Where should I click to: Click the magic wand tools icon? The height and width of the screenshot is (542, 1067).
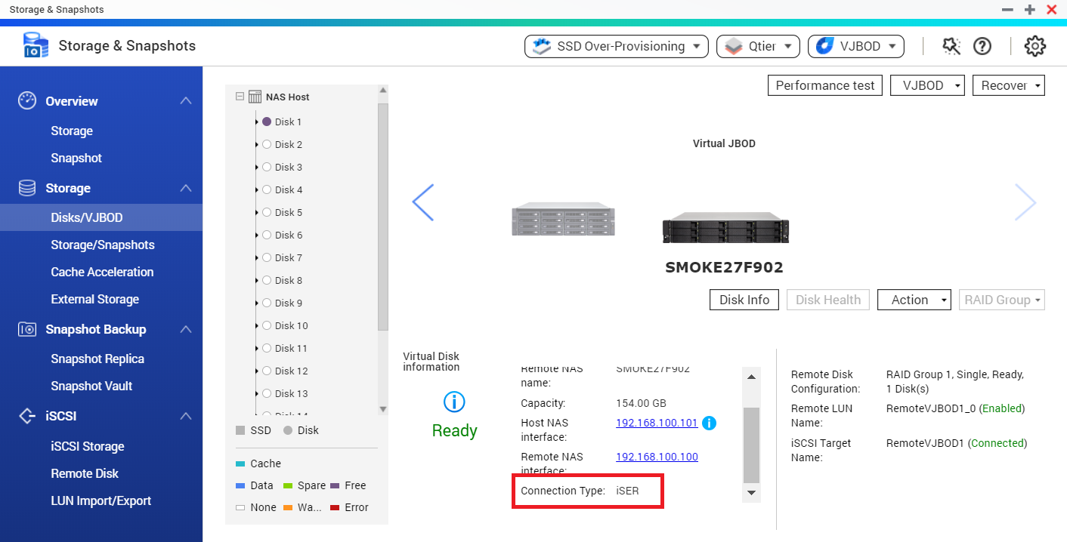[951, 46]
